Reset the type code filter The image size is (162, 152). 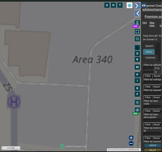pos(156,111)
